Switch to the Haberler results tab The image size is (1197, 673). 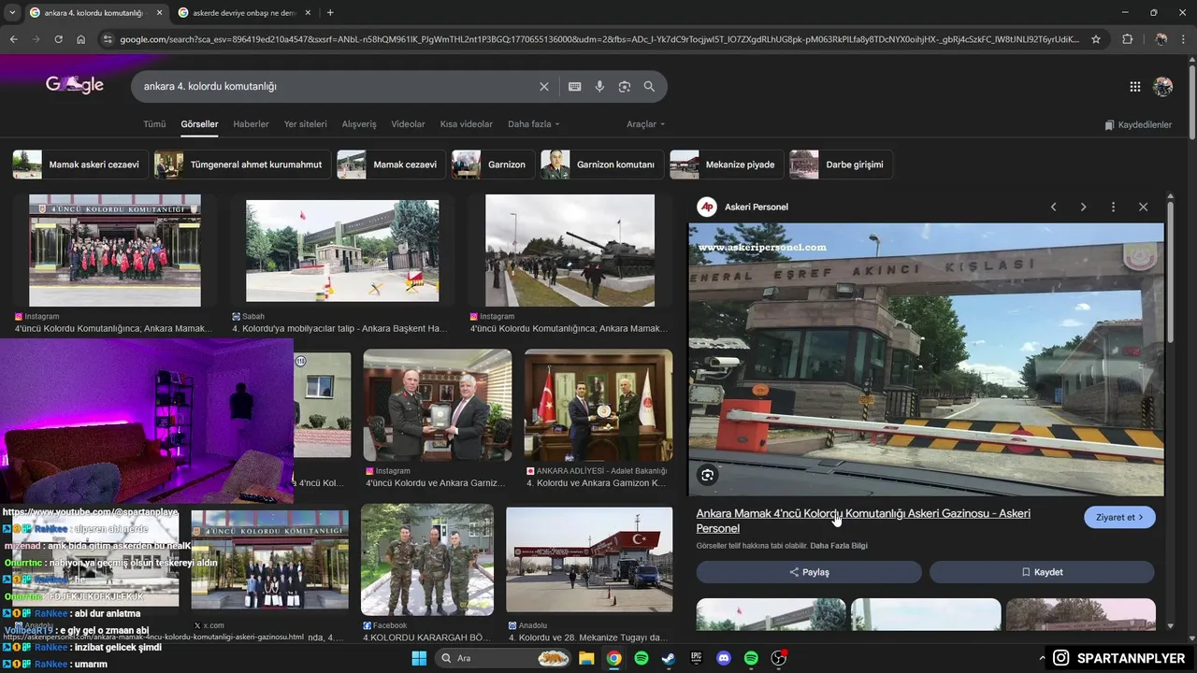tap(251, 124)
